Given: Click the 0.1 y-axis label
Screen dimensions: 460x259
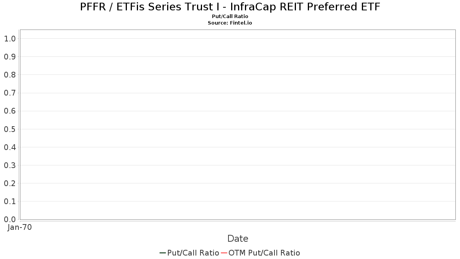Looking at the screenshot, I should [10, 201].
